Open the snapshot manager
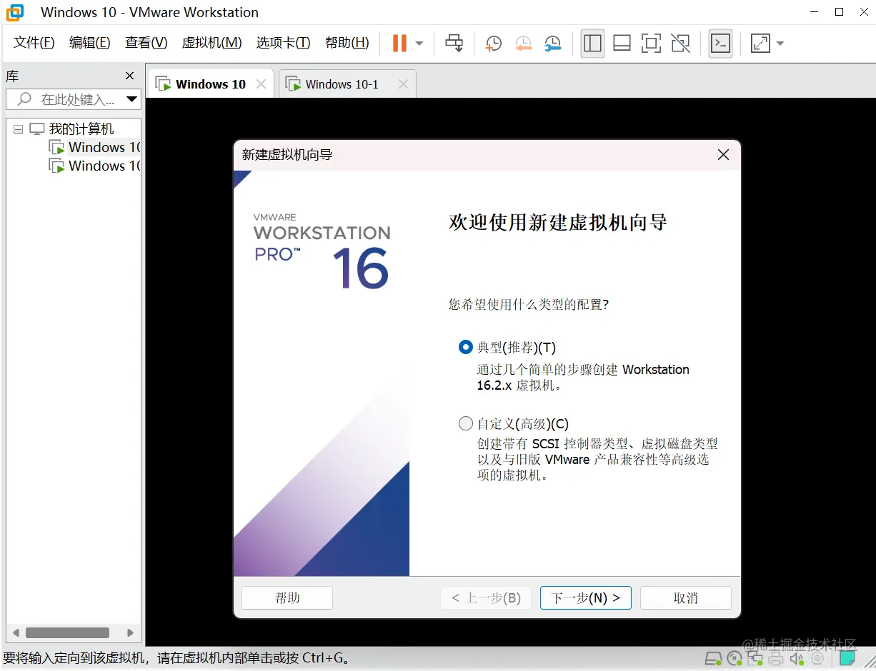Screen dimensions: 876x671 (552, 44)
